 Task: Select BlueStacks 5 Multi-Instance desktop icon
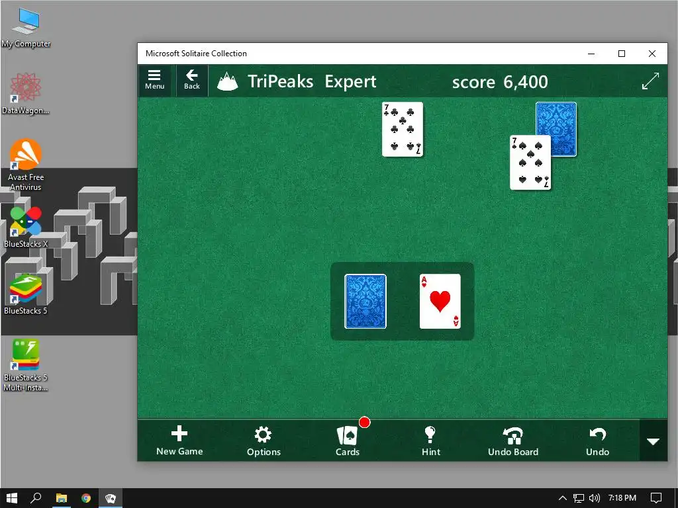(x=26, y=365)
